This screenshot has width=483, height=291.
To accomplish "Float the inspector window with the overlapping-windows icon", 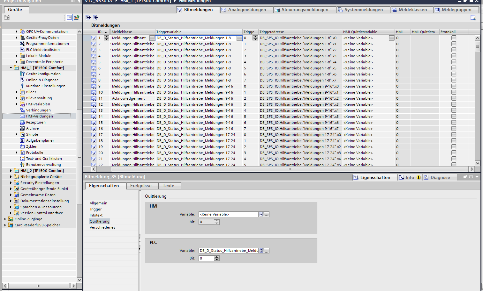I will 465,177.
